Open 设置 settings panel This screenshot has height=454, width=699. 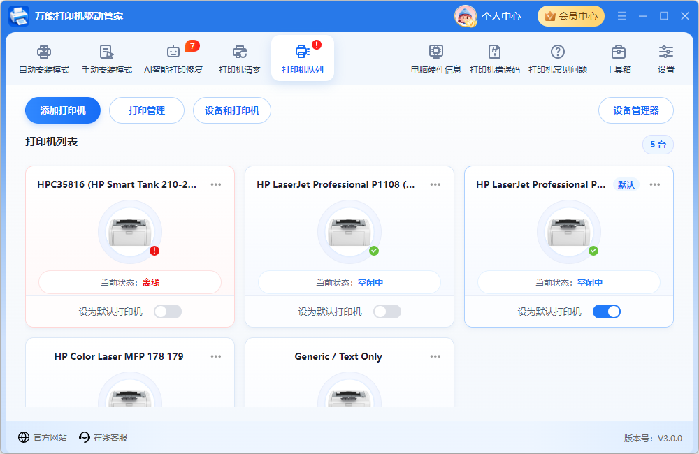[666, 59]
